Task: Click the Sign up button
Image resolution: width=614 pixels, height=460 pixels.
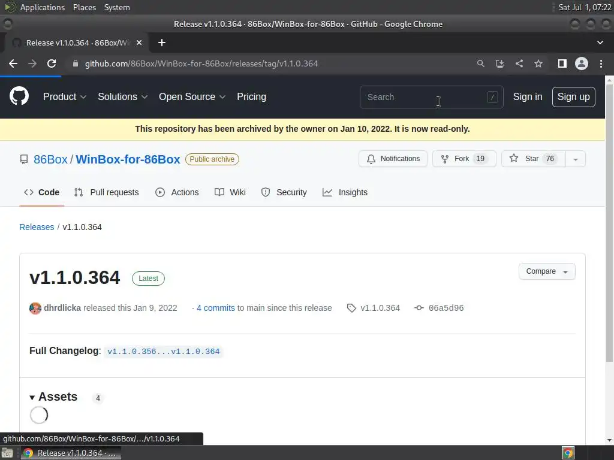Action: pos(573,96)
